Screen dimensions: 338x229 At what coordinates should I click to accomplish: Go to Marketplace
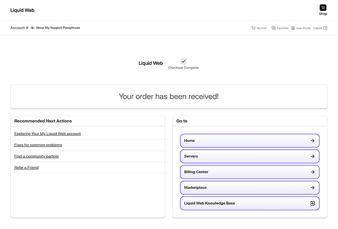tap(250, 188)
